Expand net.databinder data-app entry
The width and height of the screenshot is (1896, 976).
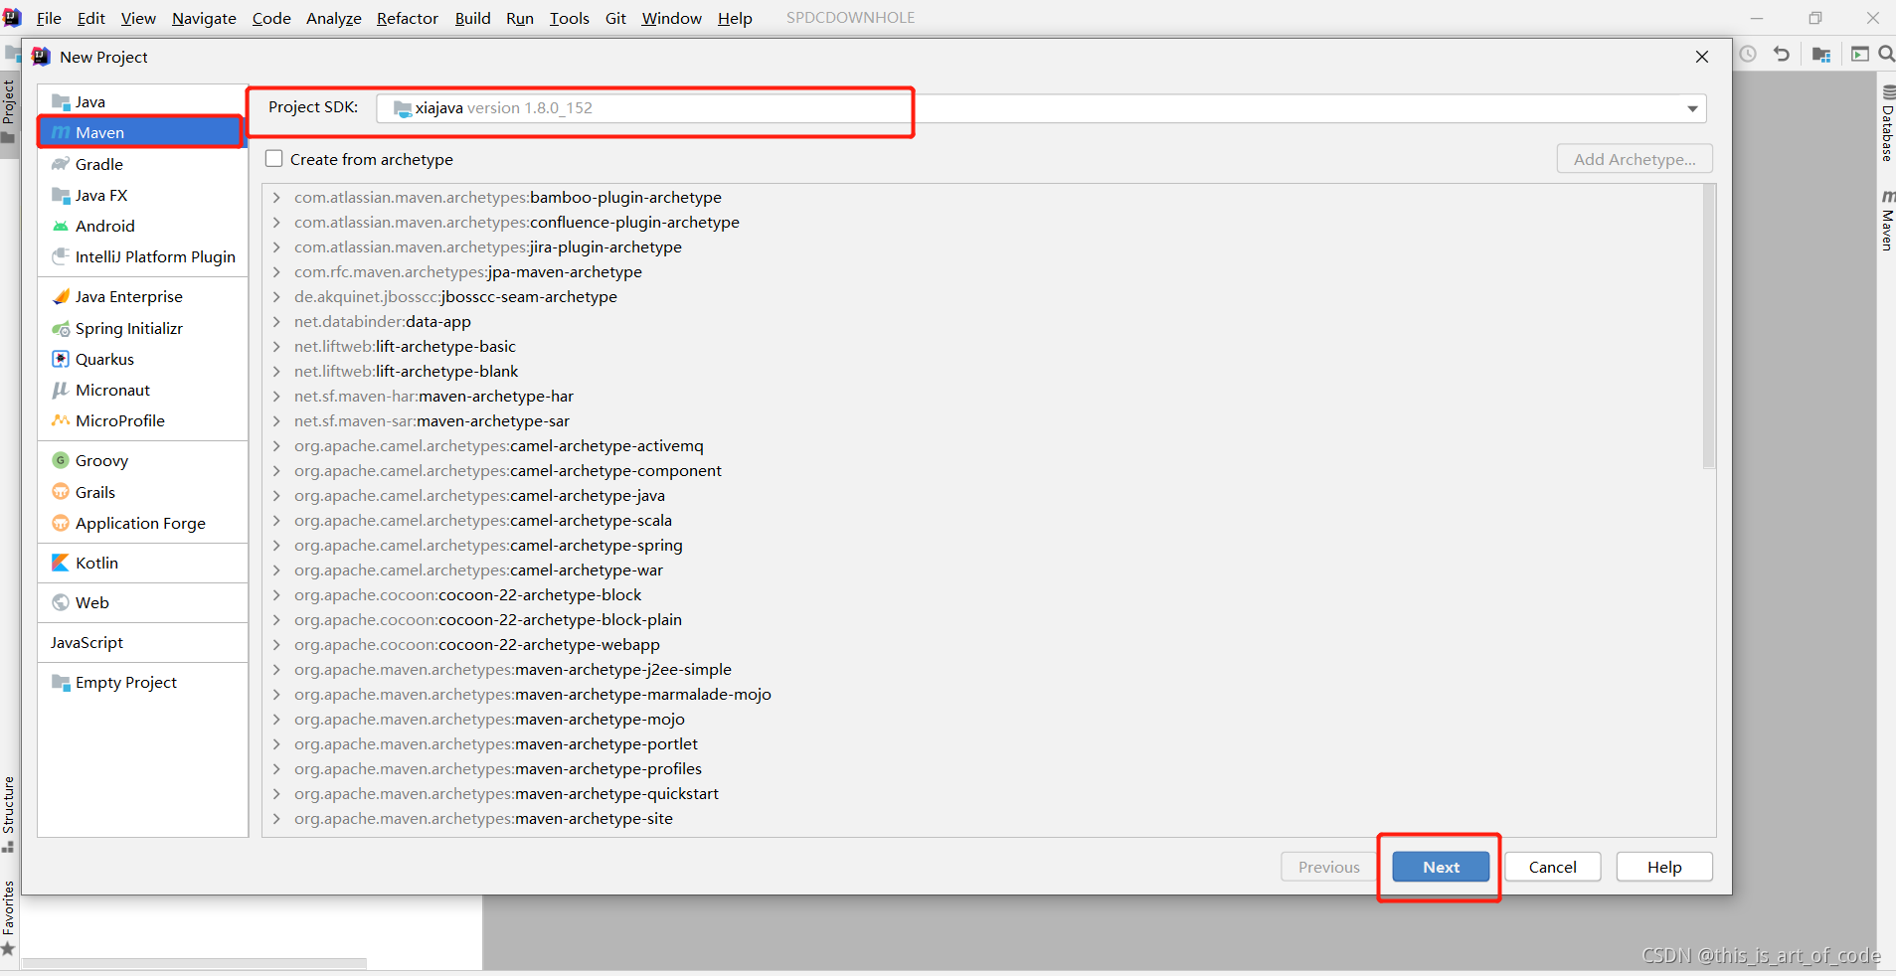[x=276, y=321]
